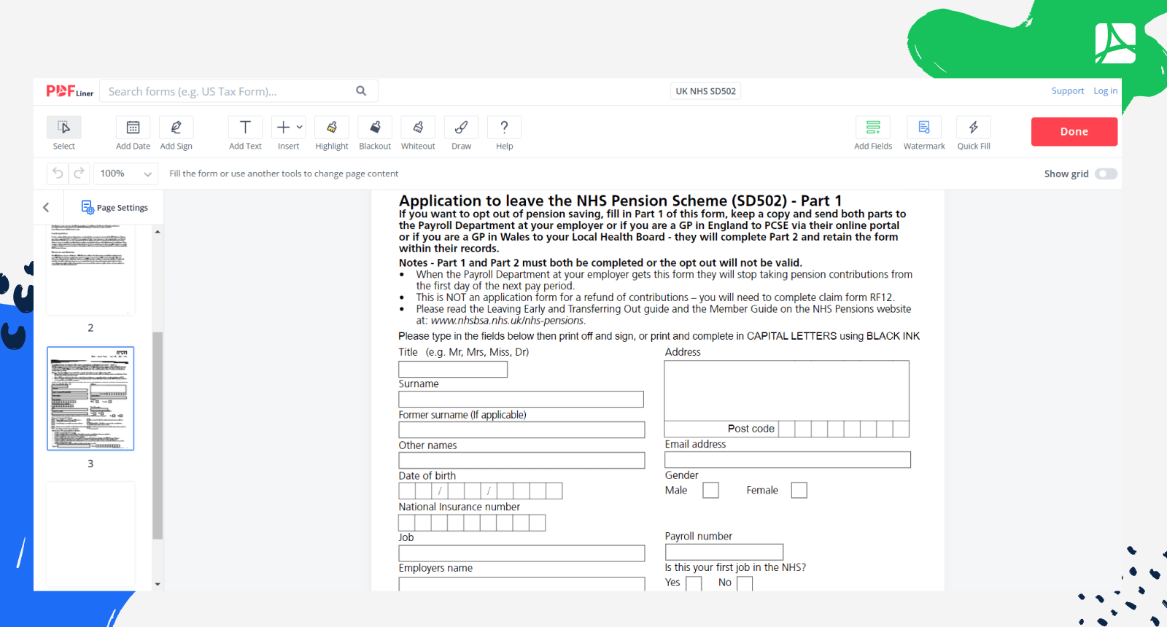Open the 100% zoom level dropdown

pyautogui.click(x=125, y=174)
